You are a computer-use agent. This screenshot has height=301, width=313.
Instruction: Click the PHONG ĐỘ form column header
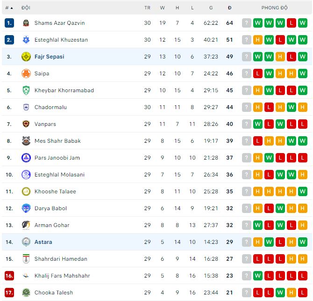(274, 8)
